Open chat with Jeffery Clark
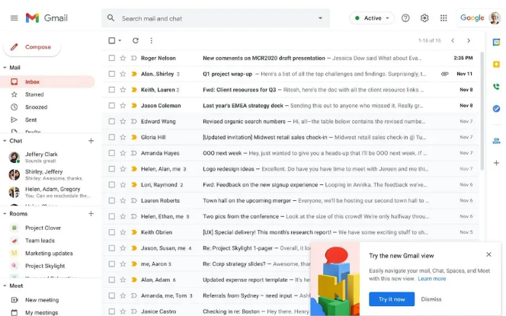Screen dimensions: 506x316 pos(49,157)
